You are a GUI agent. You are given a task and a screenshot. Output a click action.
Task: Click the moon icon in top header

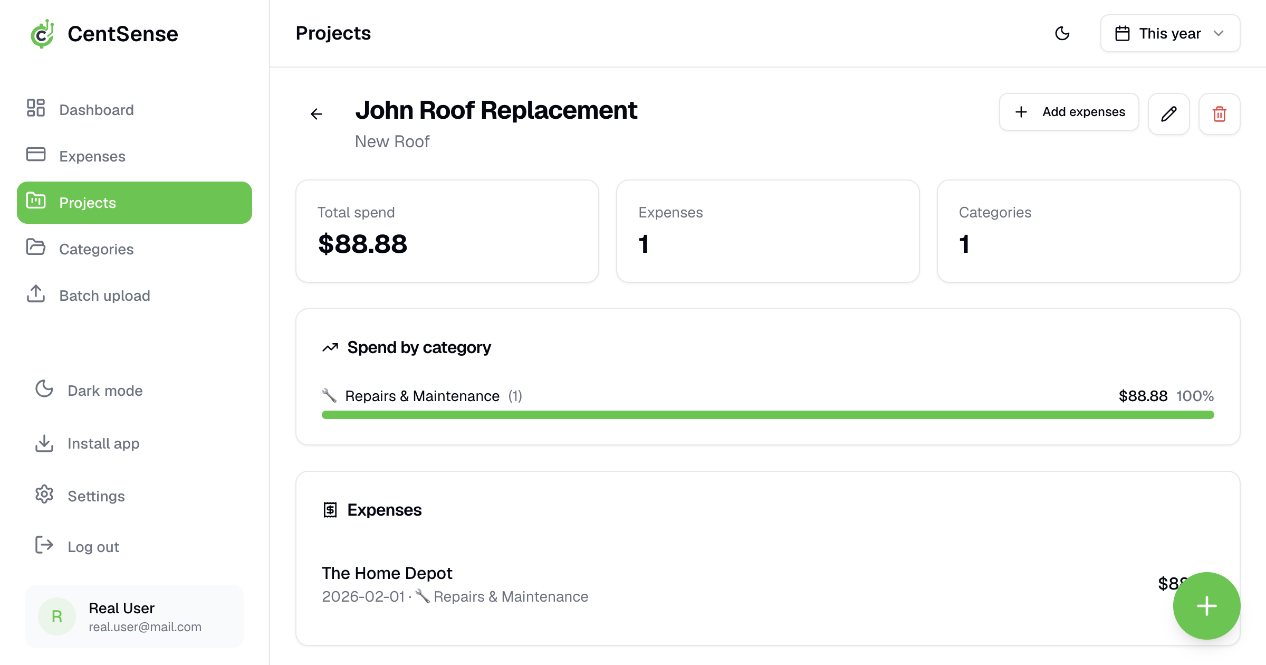coord(1062,33)
